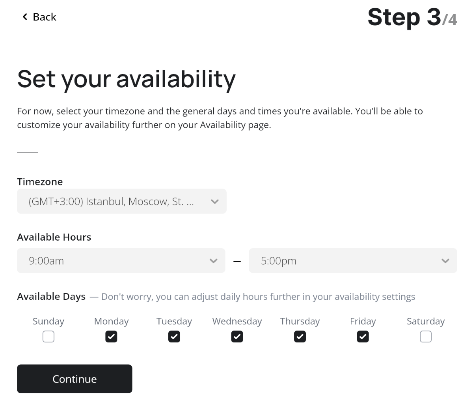473x413 pixels.
Task: Click the Sunday day label
Action: click(48, 321)
